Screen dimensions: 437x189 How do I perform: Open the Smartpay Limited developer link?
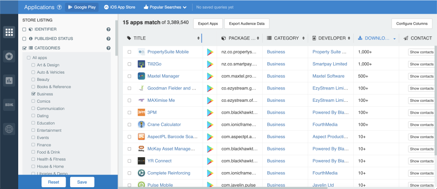point(330,64)
